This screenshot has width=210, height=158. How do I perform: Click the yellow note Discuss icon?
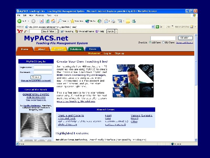point(128,21)
